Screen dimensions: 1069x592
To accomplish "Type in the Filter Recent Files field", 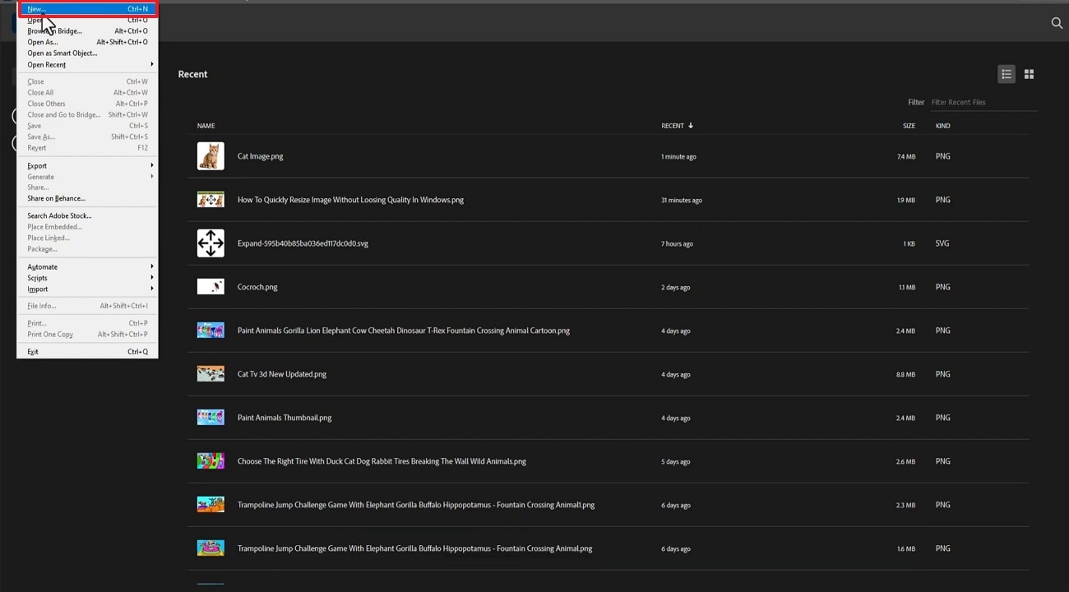I will [983, 102].
